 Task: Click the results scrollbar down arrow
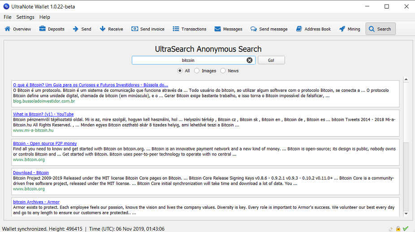pyautogui.click(x=406, y=214)
